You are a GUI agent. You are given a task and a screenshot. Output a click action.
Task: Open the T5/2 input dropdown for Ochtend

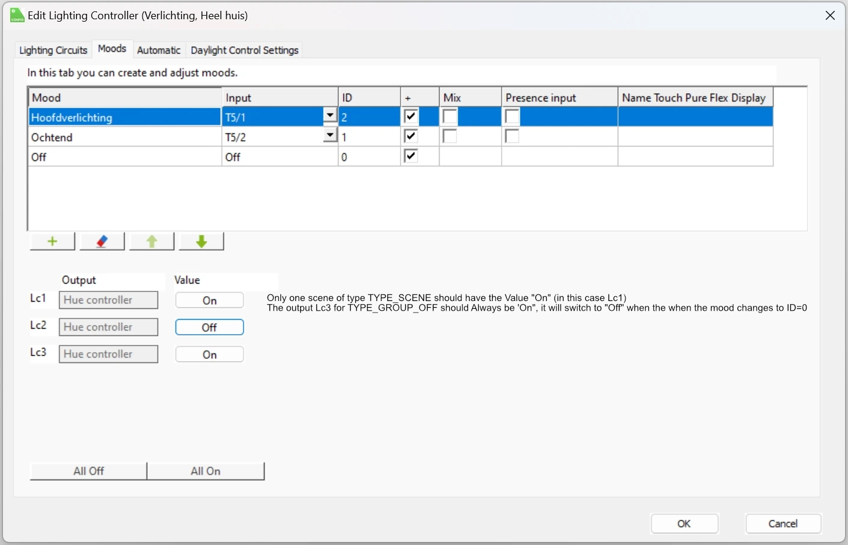point(330,135)
